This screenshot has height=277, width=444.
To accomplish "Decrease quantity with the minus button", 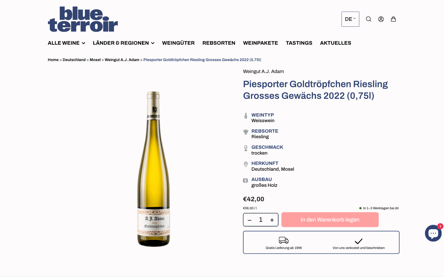I will pos(250,220).
